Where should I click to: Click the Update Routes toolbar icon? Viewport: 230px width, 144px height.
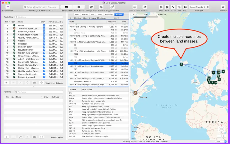click(66, 7)
